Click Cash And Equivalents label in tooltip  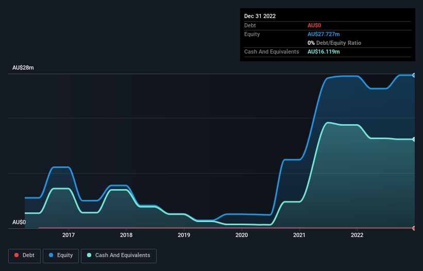click(x=272, y=52)
